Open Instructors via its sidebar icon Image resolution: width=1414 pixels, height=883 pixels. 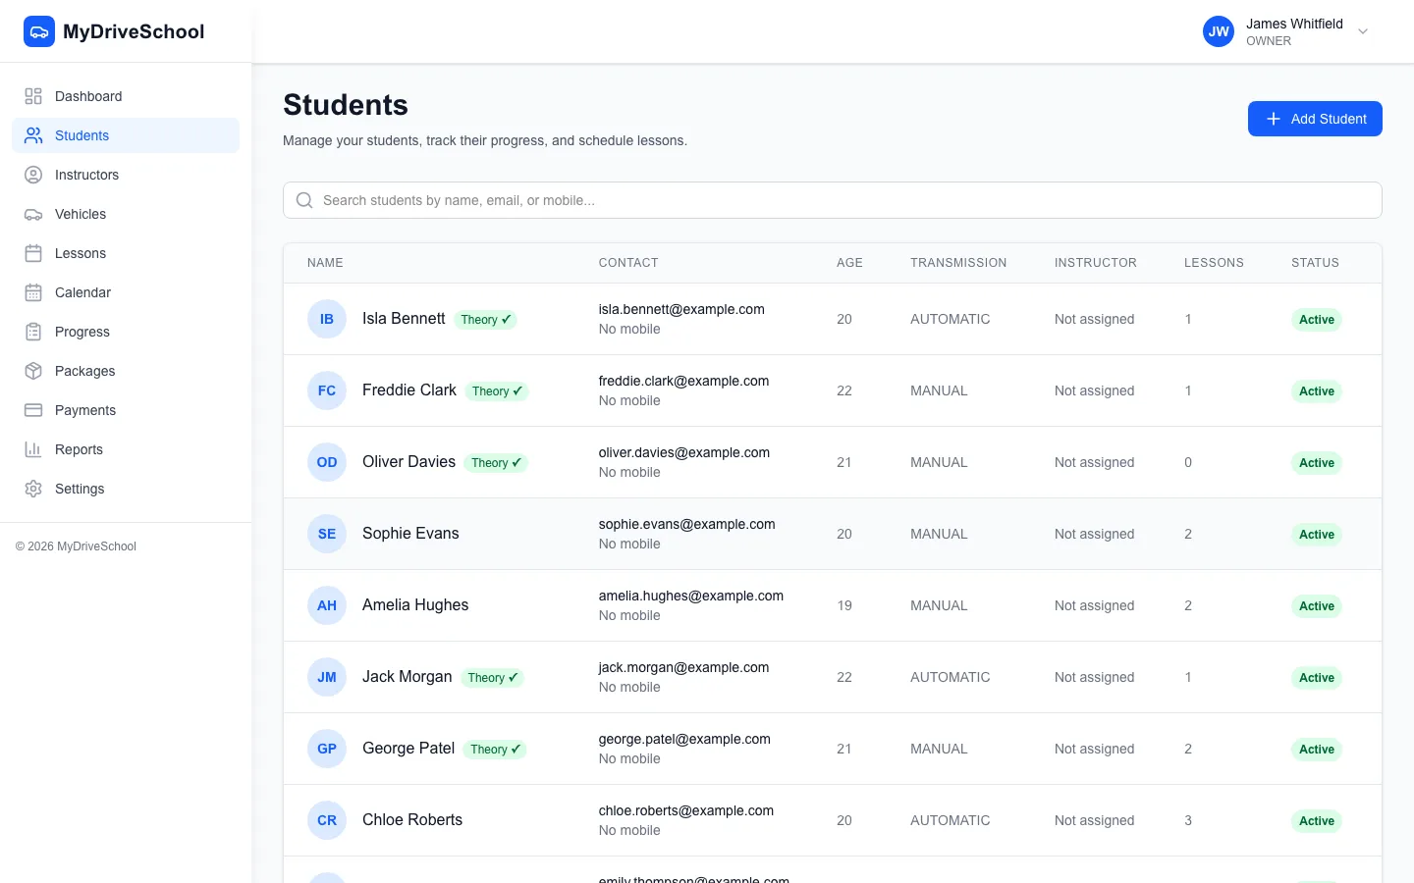[x=32, y=175]
